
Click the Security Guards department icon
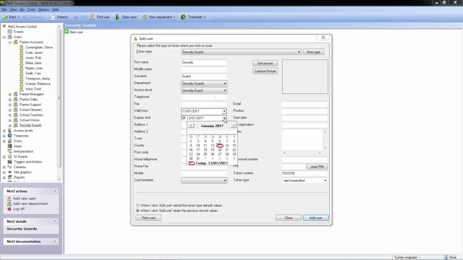coord(16,125)
